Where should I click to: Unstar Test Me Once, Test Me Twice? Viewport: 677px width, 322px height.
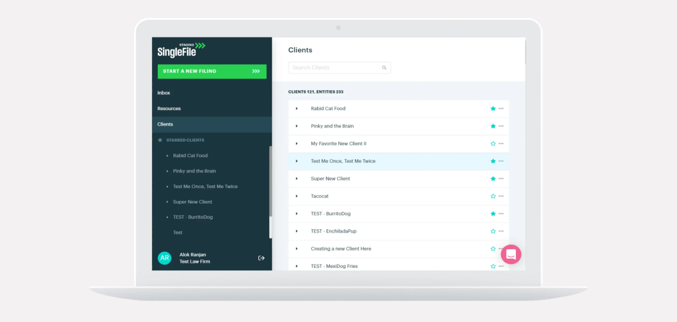click(493, 161)
